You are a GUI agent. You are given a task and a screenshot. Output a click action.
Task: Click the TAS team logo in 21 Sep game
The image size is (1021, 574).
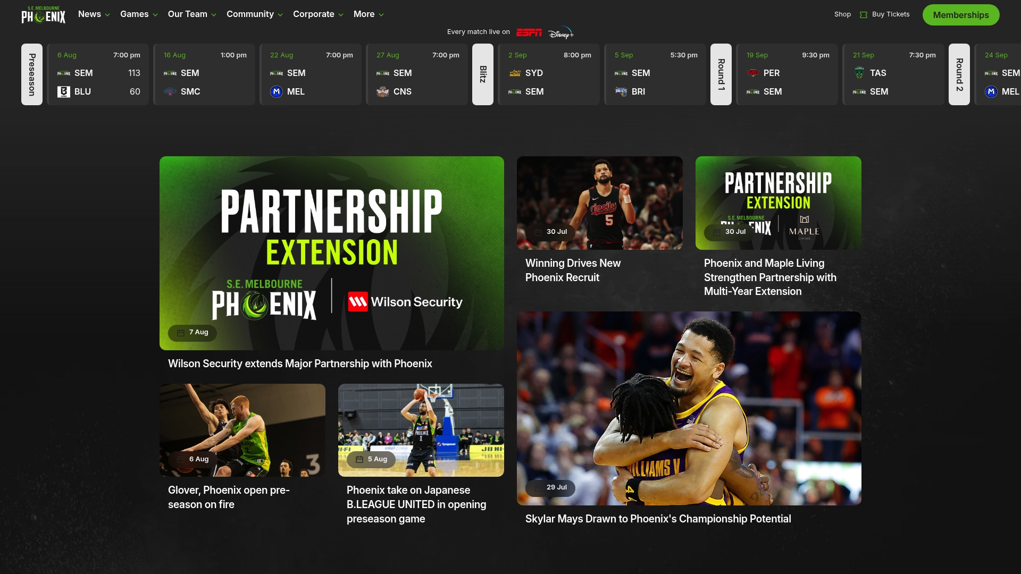point(859,73)
